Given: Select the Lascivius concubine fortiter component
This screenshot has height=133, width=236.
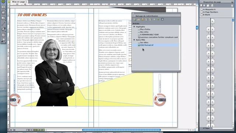Looking at the screenshot, I should 159,37.
